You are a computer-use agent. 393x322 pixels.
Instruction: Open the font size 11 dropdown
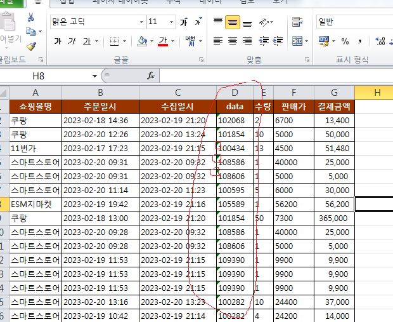171,22
